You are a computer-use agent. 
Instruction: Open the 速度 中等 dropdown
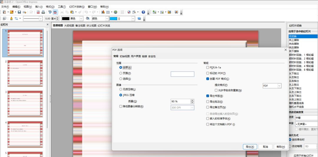[x=307, y=118]
